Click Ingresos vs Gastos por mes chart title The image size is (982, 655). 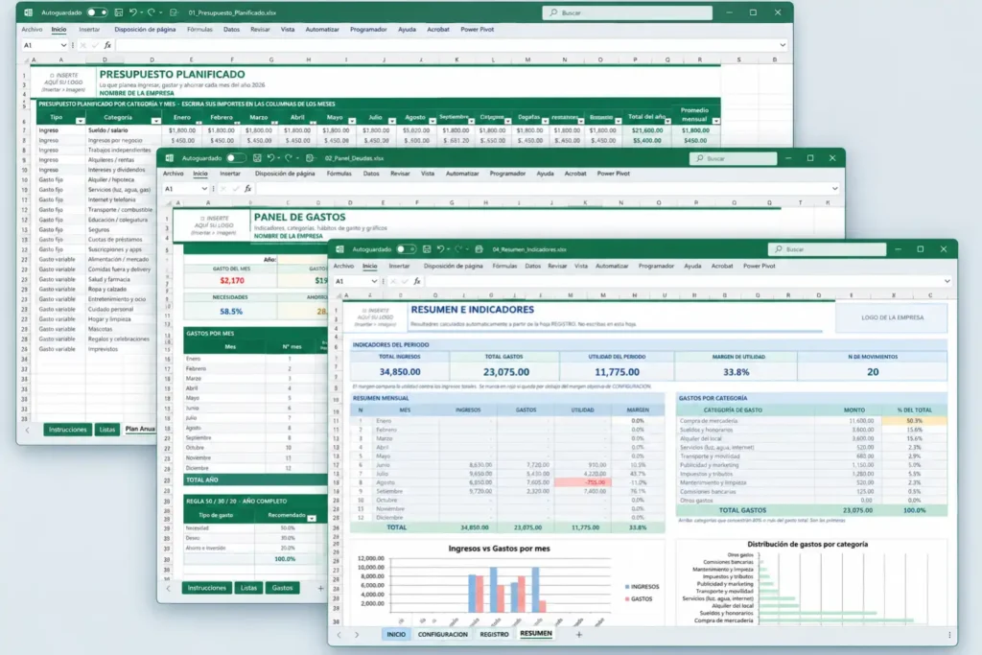(x=499, y=549)
